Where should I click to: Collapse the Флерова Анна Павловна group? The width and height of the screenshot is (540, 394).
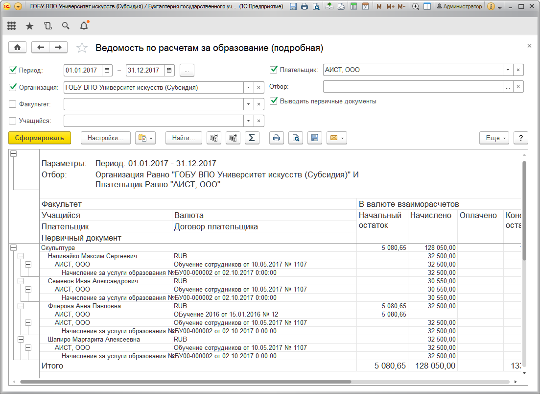[21, 306]
